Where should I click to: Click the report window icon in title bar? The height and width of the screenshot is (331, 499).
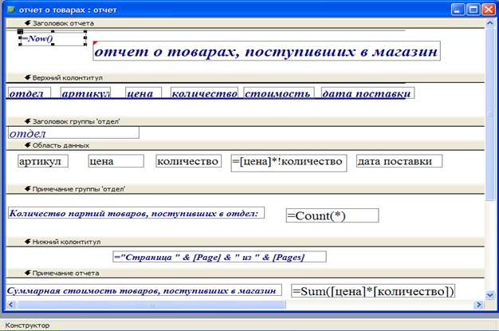click(x=11, y=10)
